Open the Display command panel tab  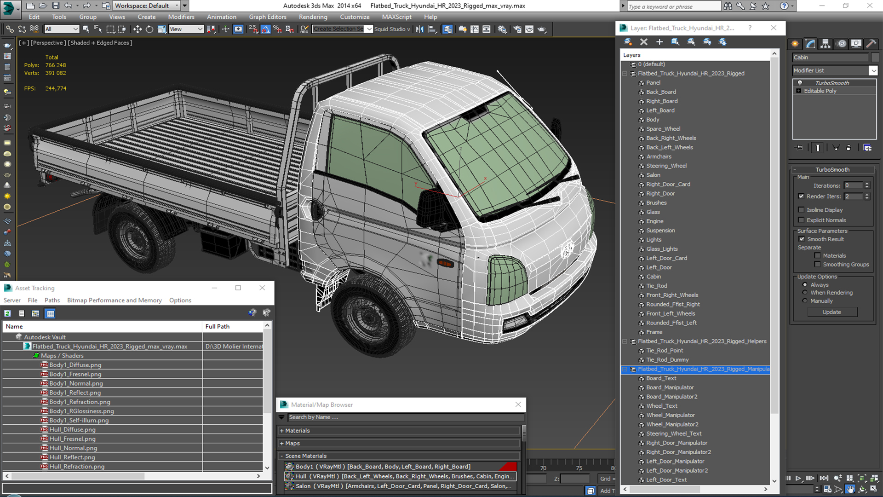click(x=856, y=44)
